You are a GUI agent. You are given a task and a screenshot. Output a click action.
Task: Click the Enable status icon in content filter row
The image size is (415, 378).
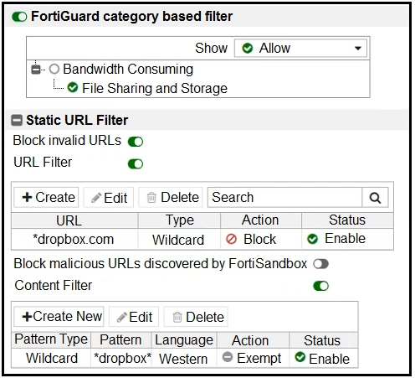point(300,357)
